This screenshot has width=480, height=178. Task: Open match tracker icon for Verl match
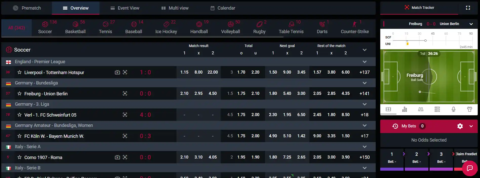[125, 115]
